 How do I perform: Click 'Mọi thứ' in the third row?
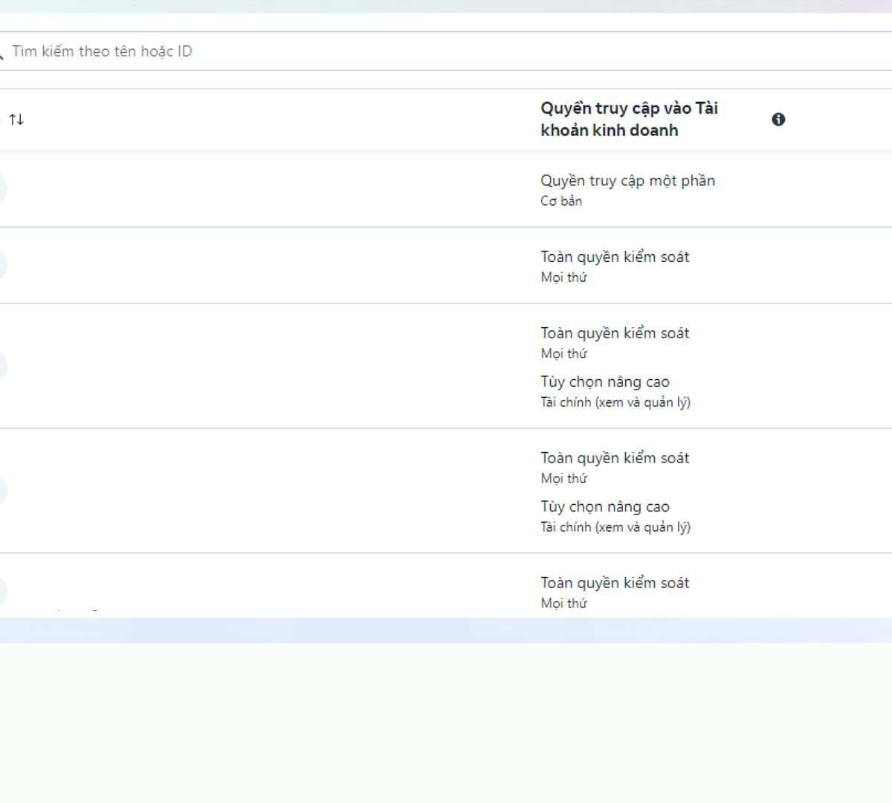(x=563, y=354)
